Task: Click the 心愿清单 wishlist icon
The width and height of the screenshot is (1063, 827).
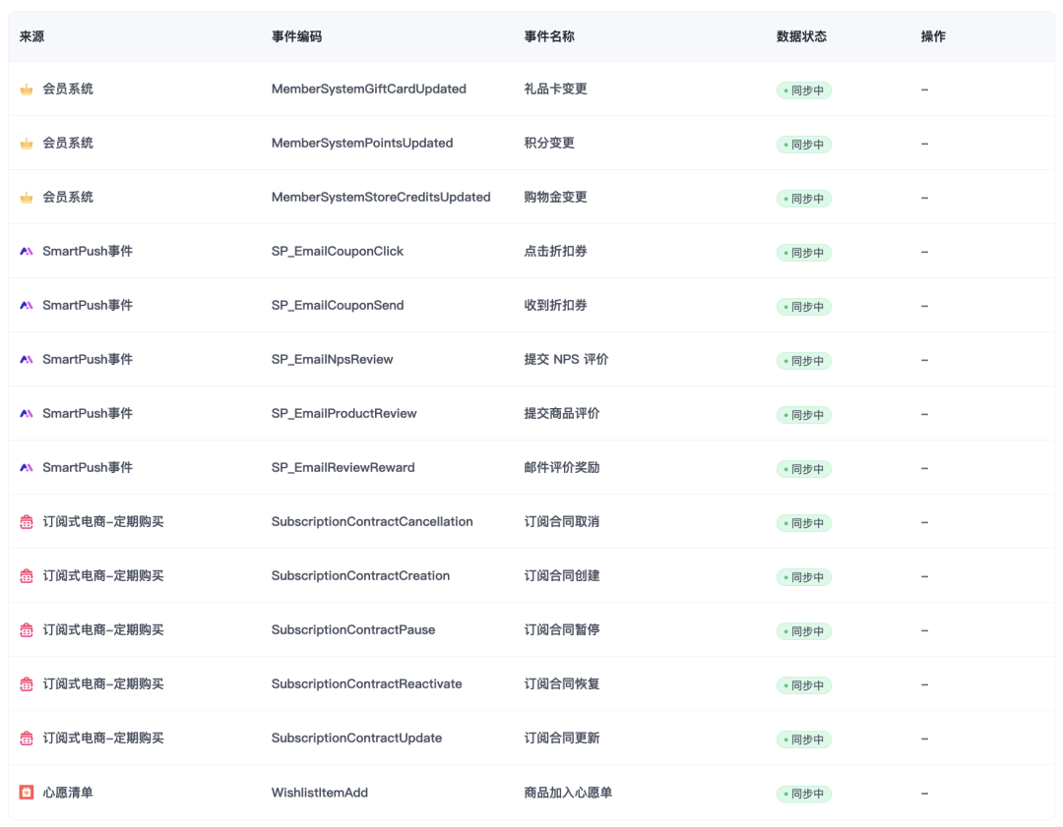Action: [x=27, y=793]
